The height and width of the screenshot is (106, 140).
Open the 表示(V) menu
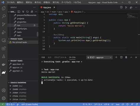coord(38,2)
